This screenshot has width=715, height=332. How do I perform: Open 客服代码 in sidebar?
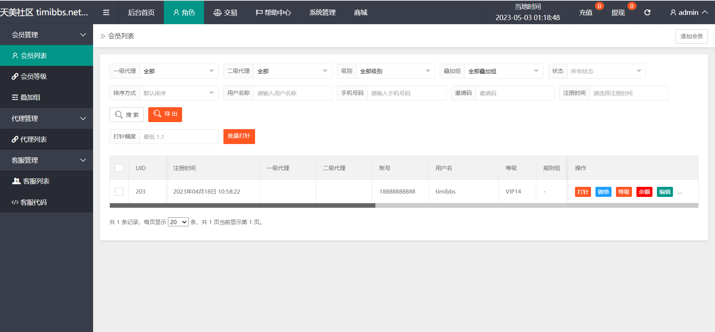point(47,202)
